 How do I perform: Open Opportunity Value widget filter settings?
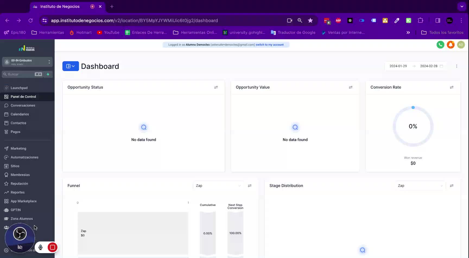(x=351, y=87)
